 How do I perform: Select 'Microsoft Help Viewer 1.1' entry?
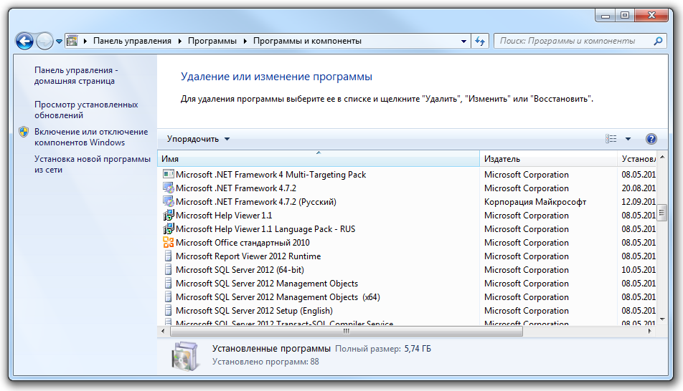(224, 216)
